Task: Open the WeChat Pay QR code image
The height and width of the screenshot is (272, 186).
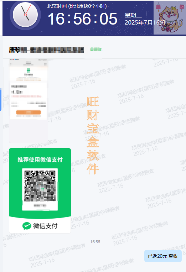Action: click(40, 190)
